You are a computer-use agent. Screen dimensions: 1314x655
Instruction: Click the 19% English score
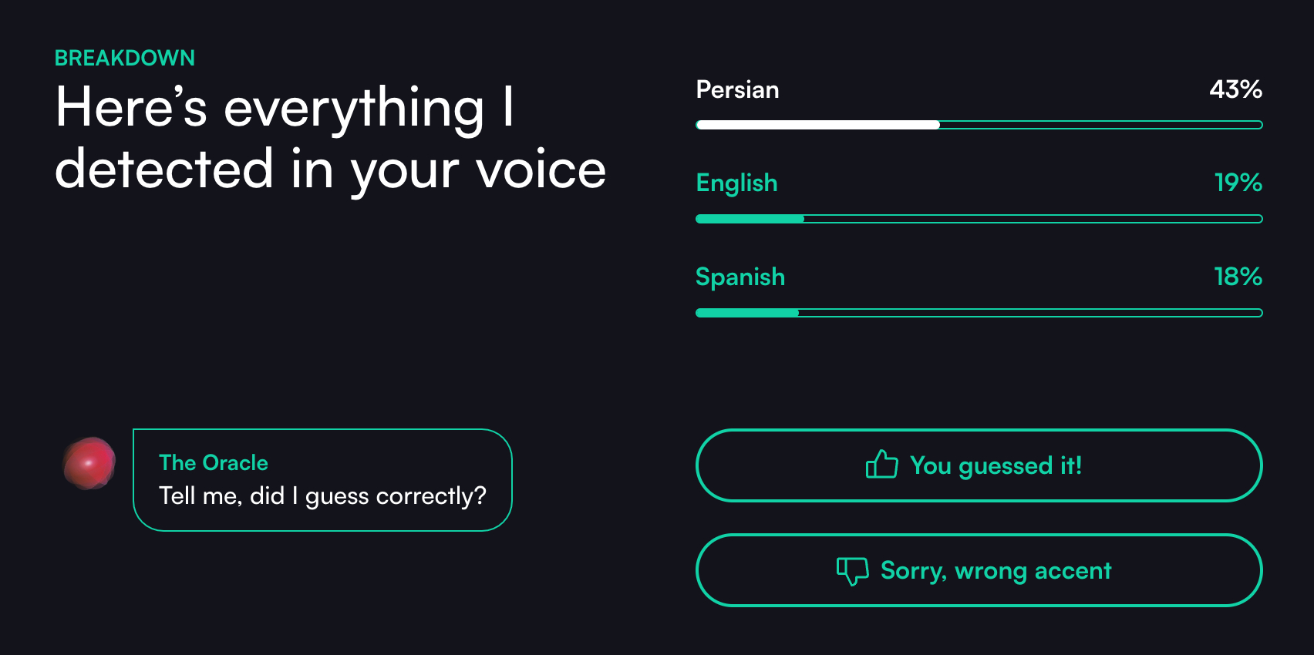[x=1238, y=183]
